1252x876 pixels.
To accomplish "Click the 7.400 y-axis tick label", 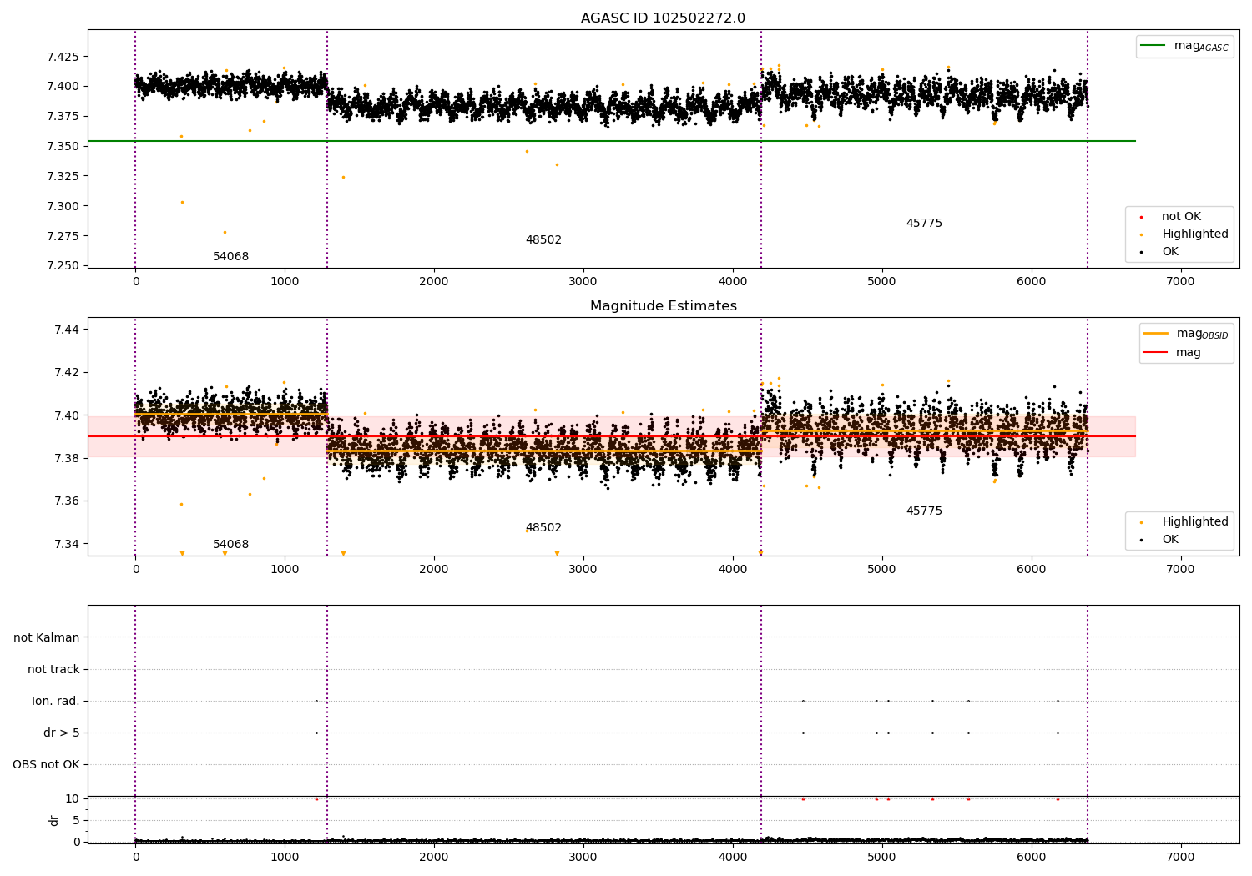I will click(63, 87).
